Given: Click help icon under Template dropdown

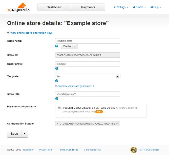Looking at the screenshot, I should [x=57, y=81].
